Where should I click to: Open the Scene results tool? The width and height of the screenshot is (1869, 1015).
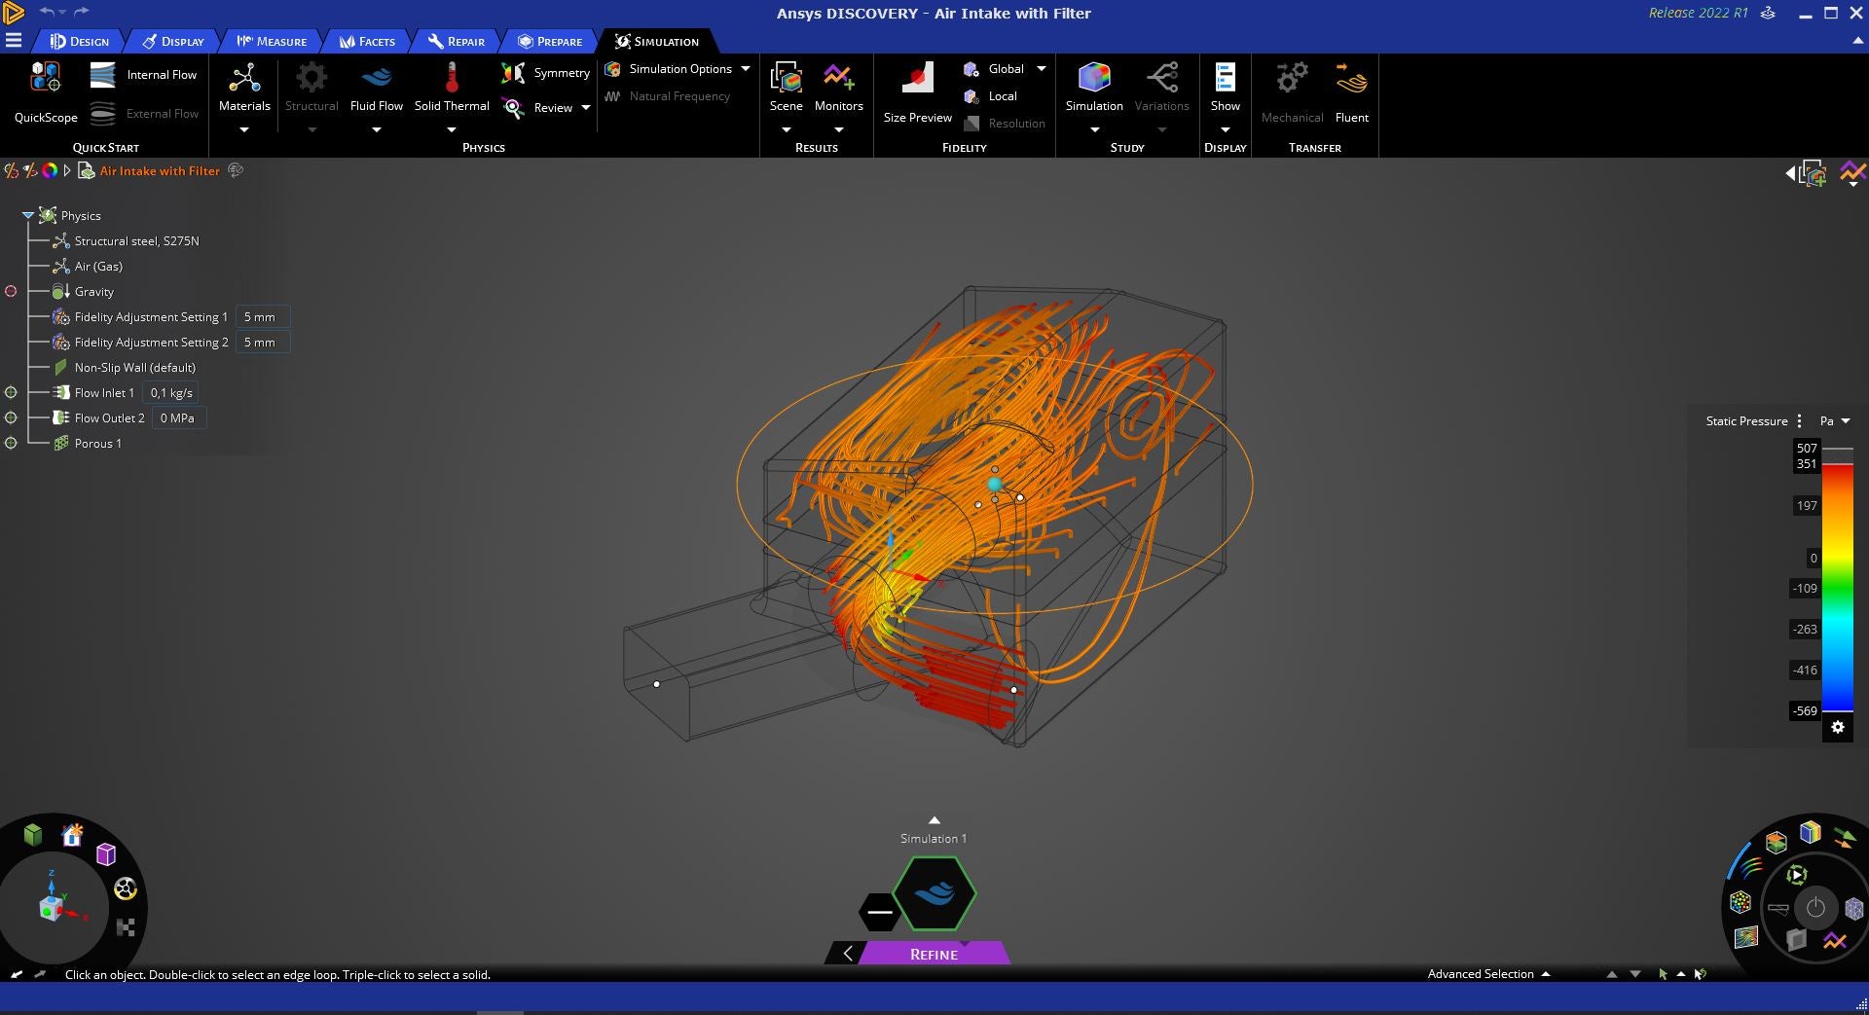coord(786,89)
